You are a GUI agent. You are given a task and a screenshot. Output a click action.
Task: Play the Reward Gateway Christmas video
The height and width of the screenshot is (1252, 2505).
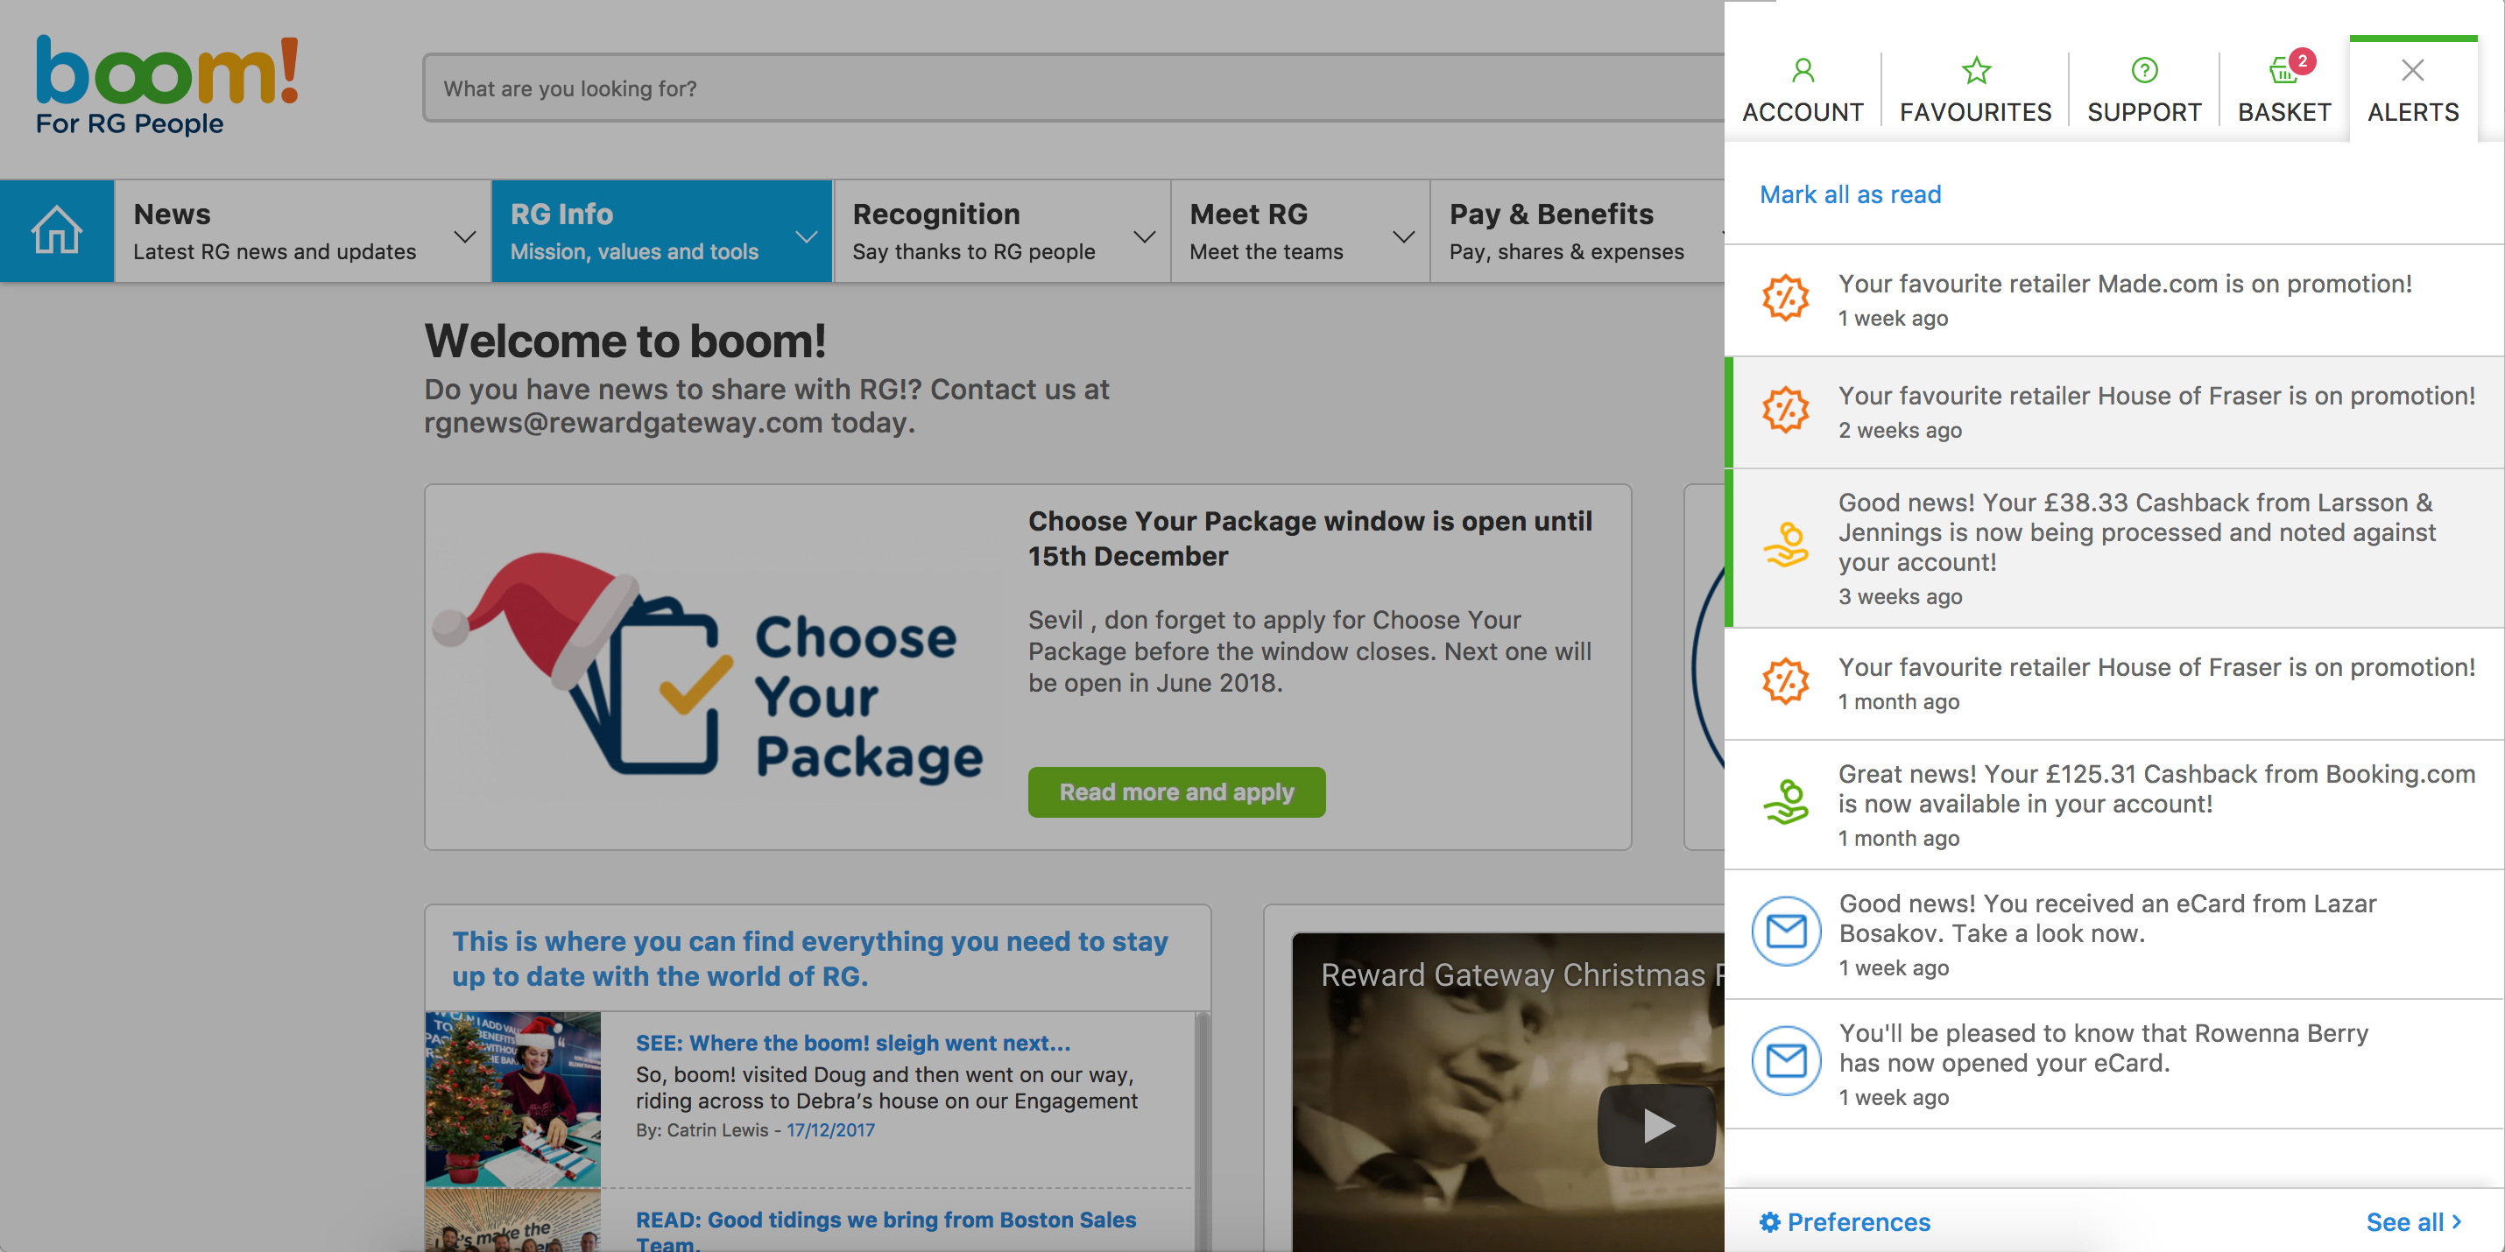pyautogui.click(x=1657, y=1126)
